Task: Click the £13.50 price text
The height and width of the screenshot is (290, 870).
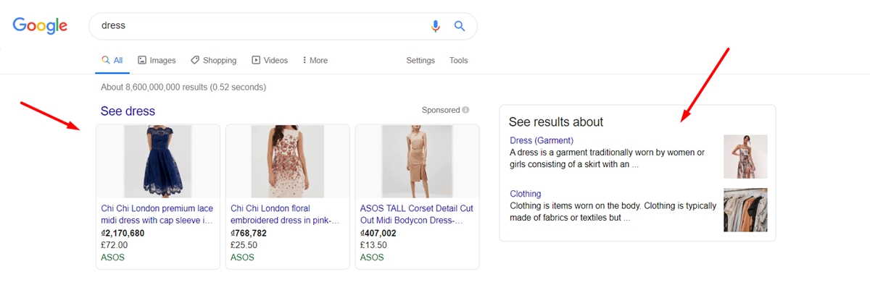Action: click(x=373, y=245)
